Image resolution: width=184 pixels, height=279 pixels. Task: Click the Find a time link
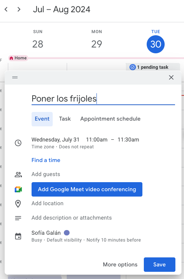tap(46, 160)
